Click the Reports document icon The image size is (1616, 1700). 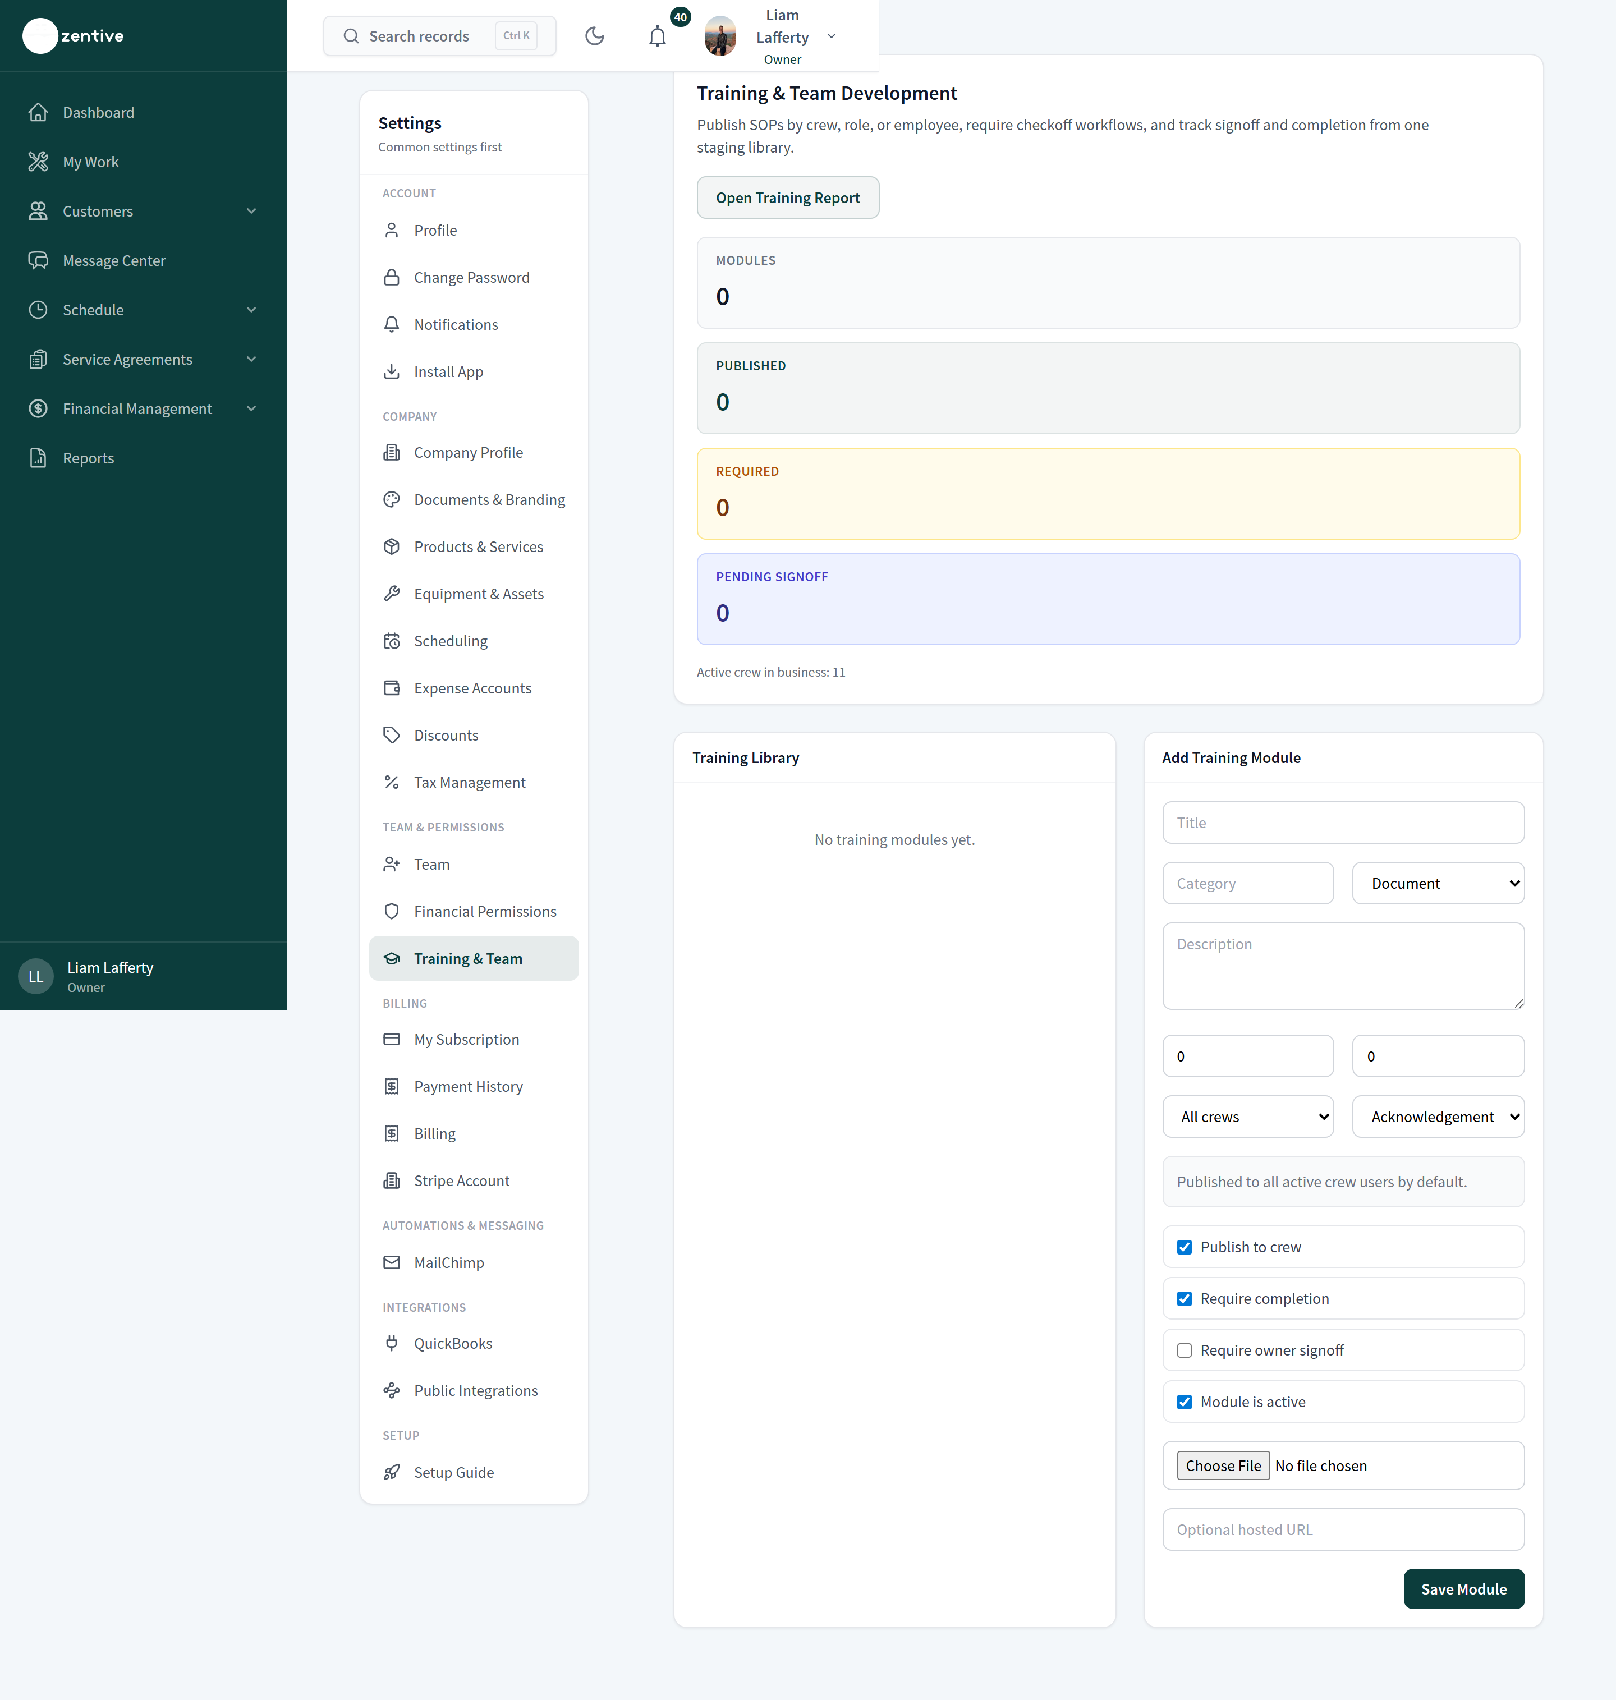tap(38, 458)
